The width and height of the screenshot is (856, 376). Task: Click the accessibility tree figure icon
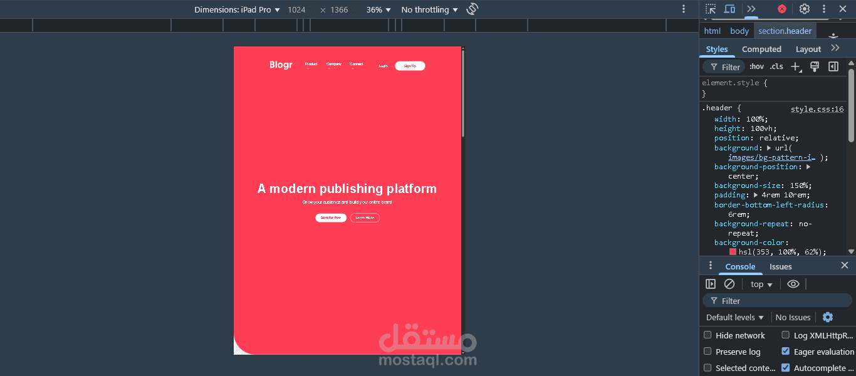click(833, 36)
